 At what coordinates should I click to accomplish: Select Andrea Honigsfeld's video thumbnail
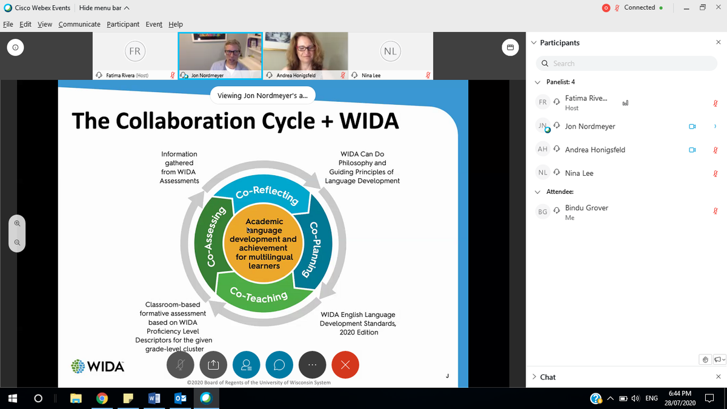(305, 56)
